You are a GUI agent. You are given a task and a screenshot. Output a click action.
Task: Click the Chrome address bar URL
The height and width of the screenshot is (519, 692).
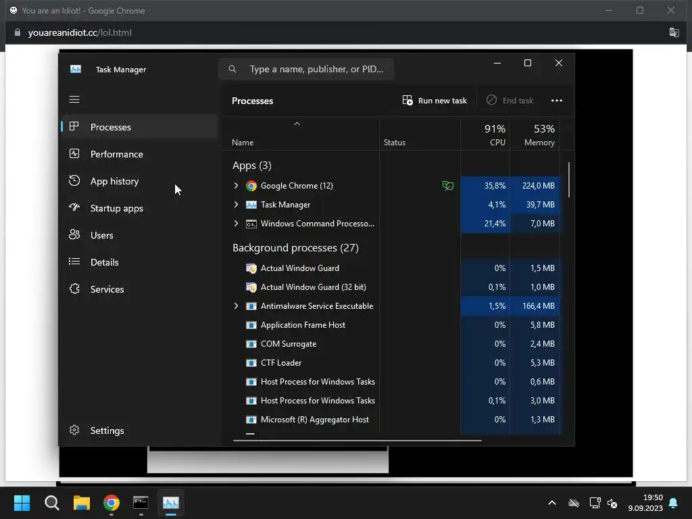pos(80,32)
